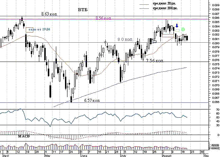220x157 pixels.
Task: Click the purple '8.56 коп.' level label
Action: (x=104, y=18)
